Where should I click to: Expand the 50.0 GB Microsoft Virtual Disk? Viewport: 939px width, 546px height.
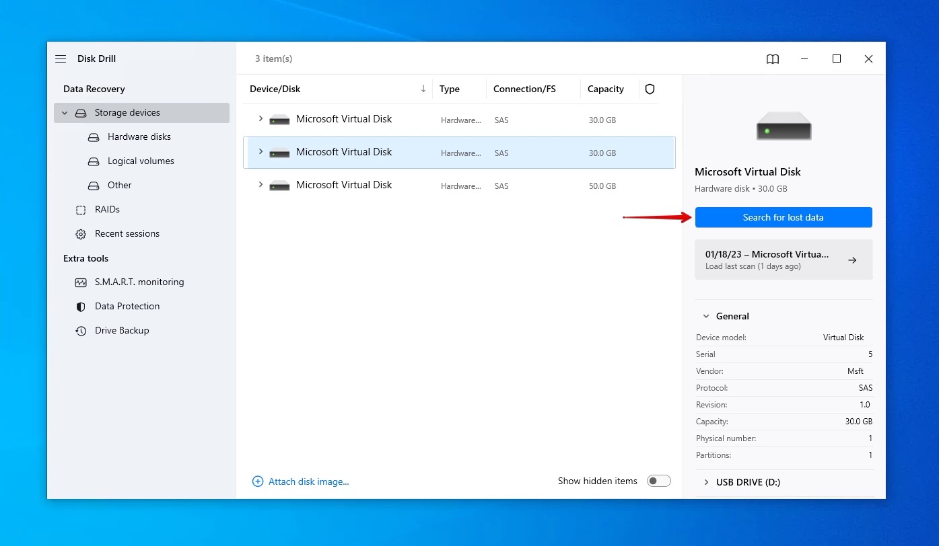(260, 185)
